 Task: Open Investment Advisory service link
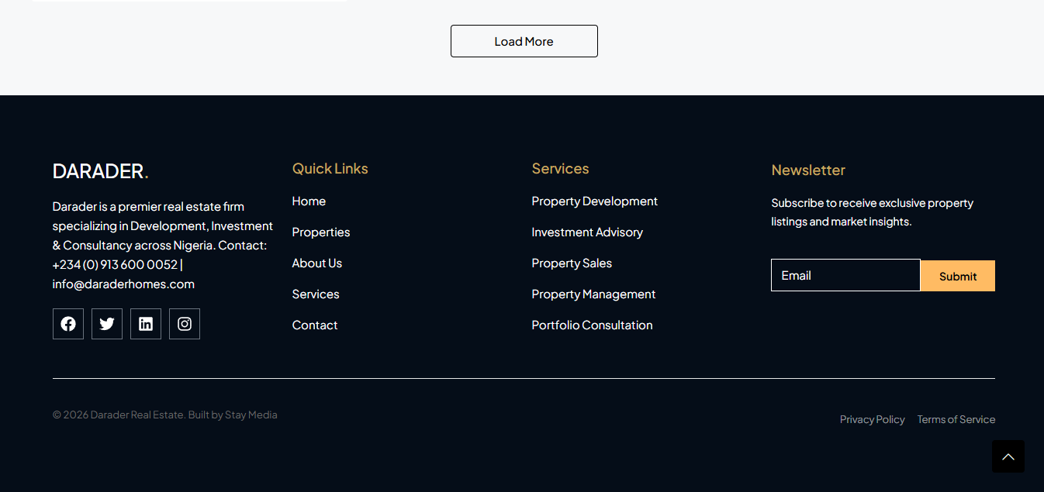[587, 232]
